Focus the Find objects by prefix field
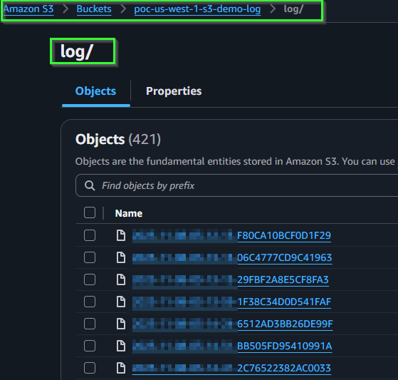The height and width of the screenshot is (380, 398). coord(236,185)
